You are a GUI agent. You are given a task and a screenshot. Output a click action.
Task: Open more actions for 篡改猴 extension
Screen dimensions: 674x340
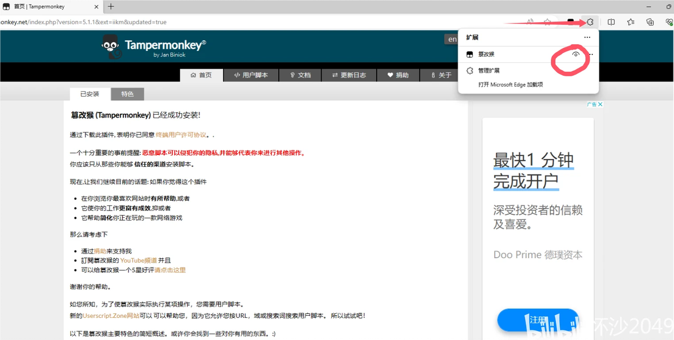(x=591, y=54)
